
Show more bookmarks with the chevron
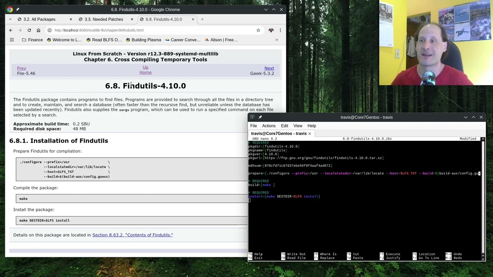[x=277, y=40]
